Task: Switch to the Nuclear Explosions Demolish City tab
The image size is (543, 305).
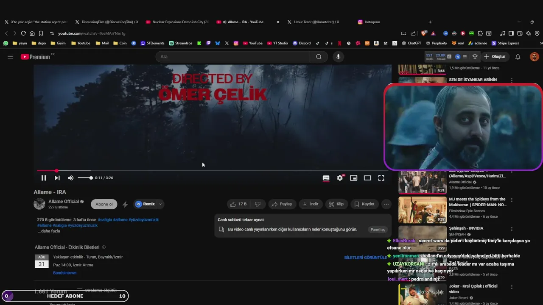Action: [x=177, y=22]
